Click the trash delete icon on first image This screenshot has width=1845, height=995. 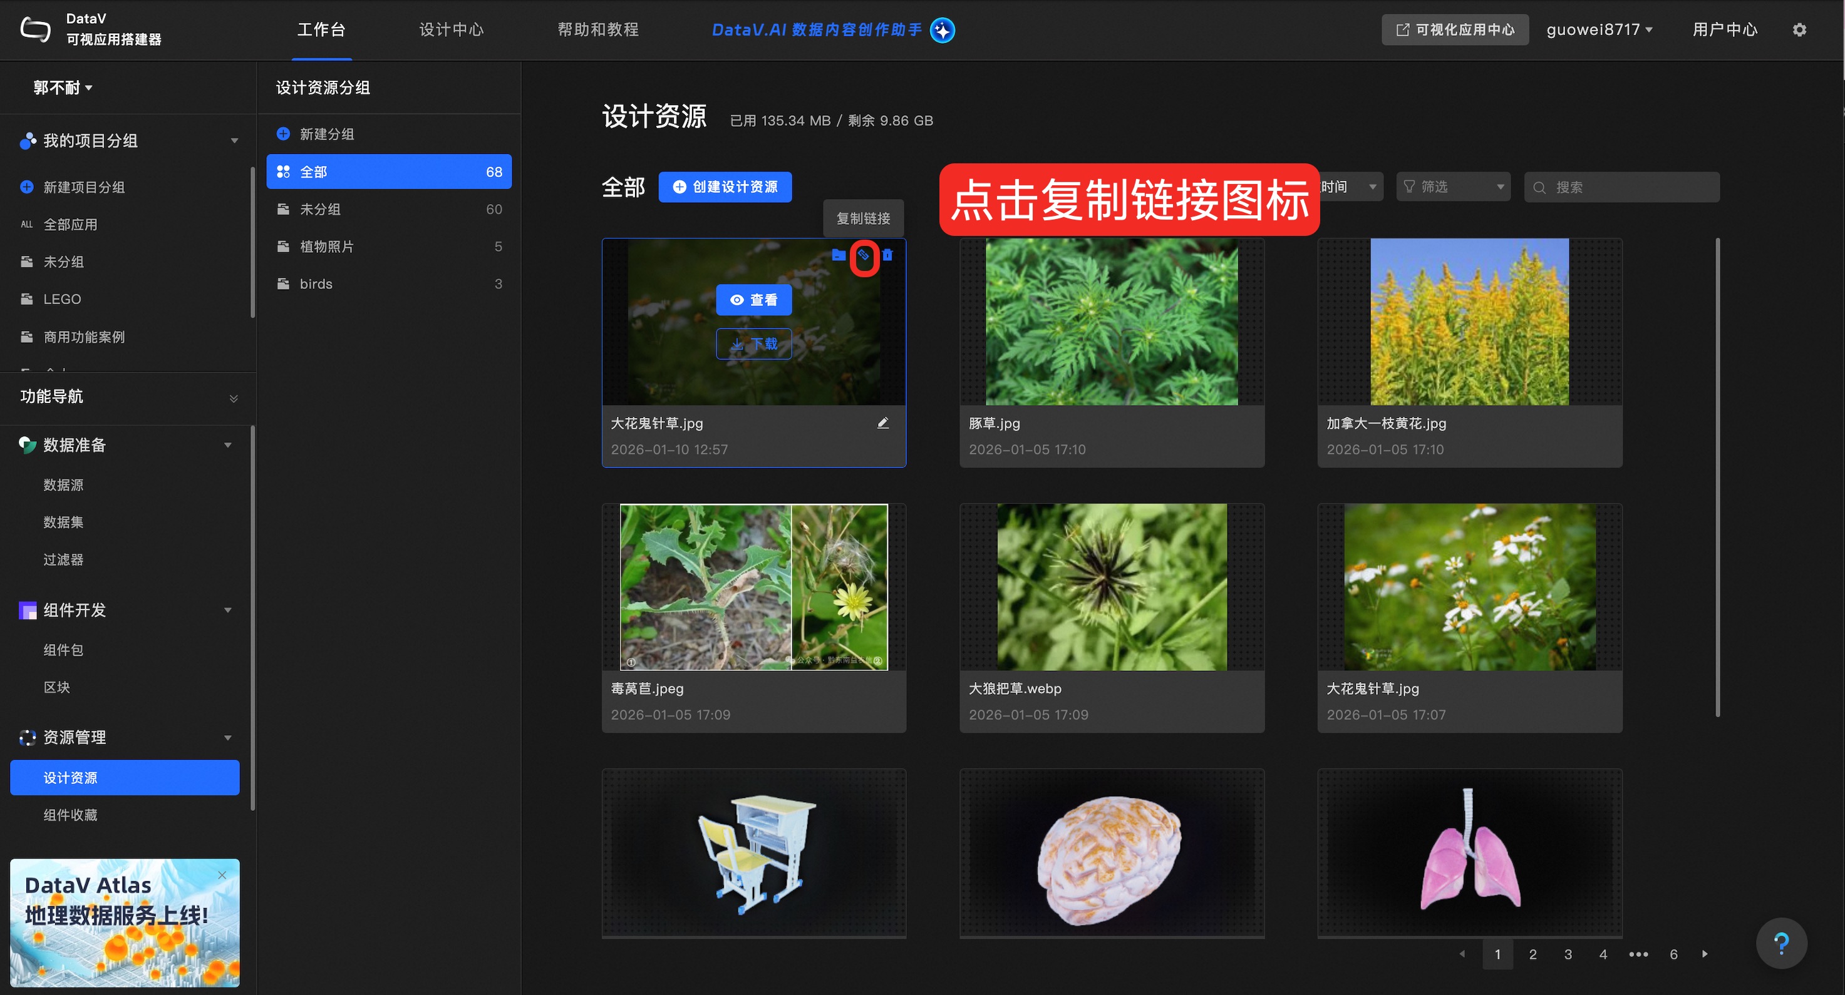tap(887, 255)
